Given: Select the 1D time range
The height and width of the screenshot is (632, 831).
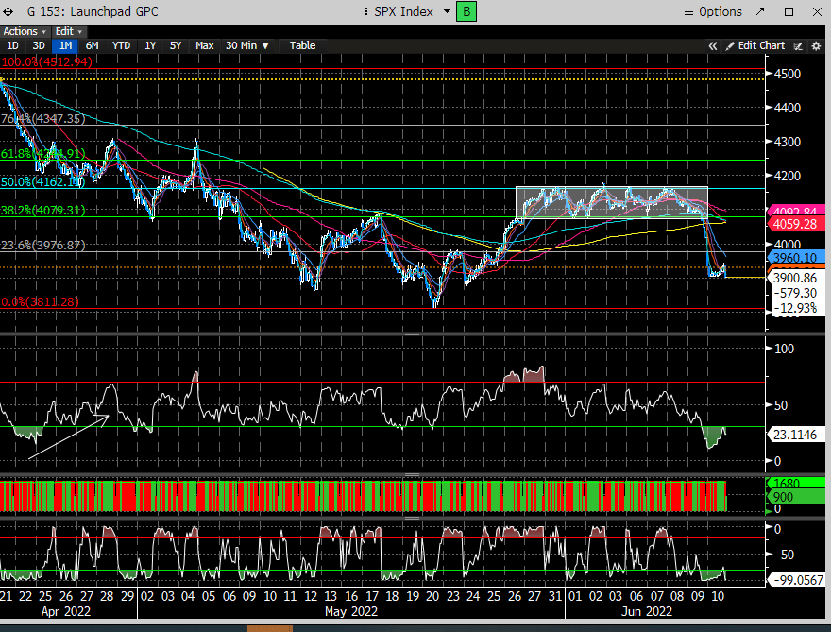Looking at the screenshot, I should pyautogui.click(x=13, y=45).
